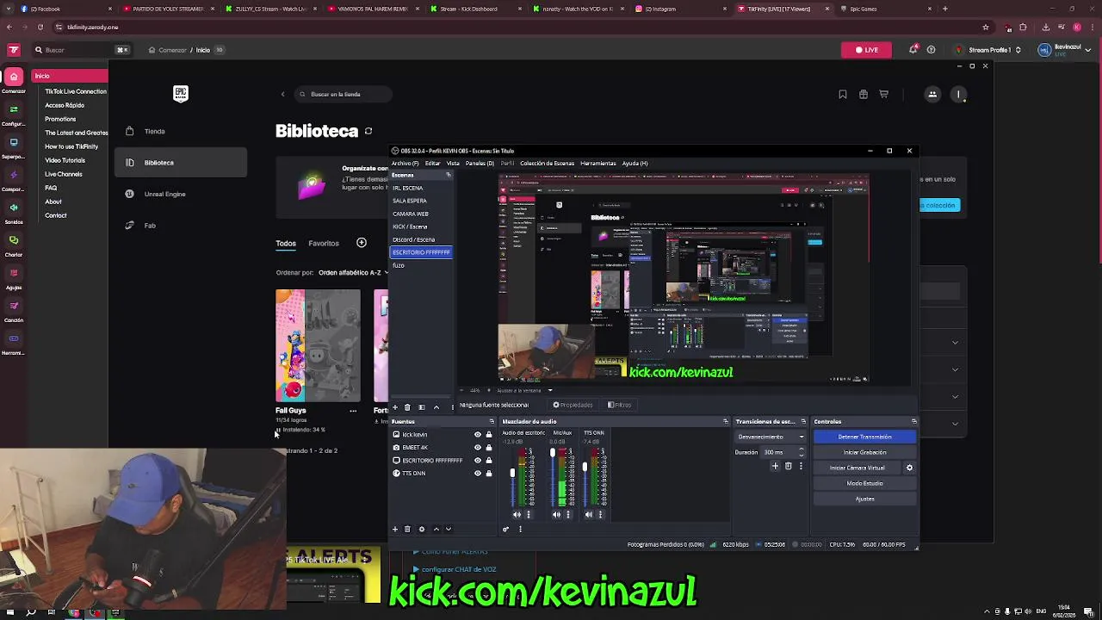Viewport: 1102px width, 620px height.
Task: Adjust TTS ONN volume slider
Action: (x=585, y=467)
